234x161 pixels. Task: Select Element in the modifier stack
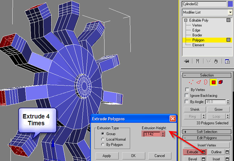[198, 45]
